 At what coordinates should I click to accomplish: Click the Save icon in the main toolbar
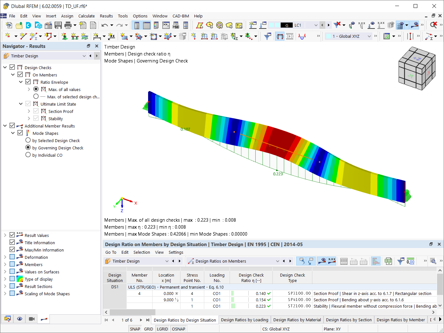point(58,25)
